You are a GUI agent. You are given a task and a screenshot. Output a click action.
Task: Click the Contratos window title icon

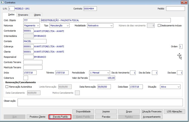click(x=2, y=2)
